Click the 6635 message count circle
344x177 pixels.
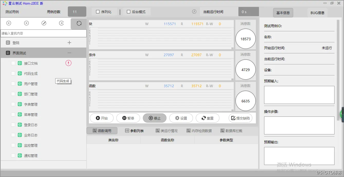246,101
